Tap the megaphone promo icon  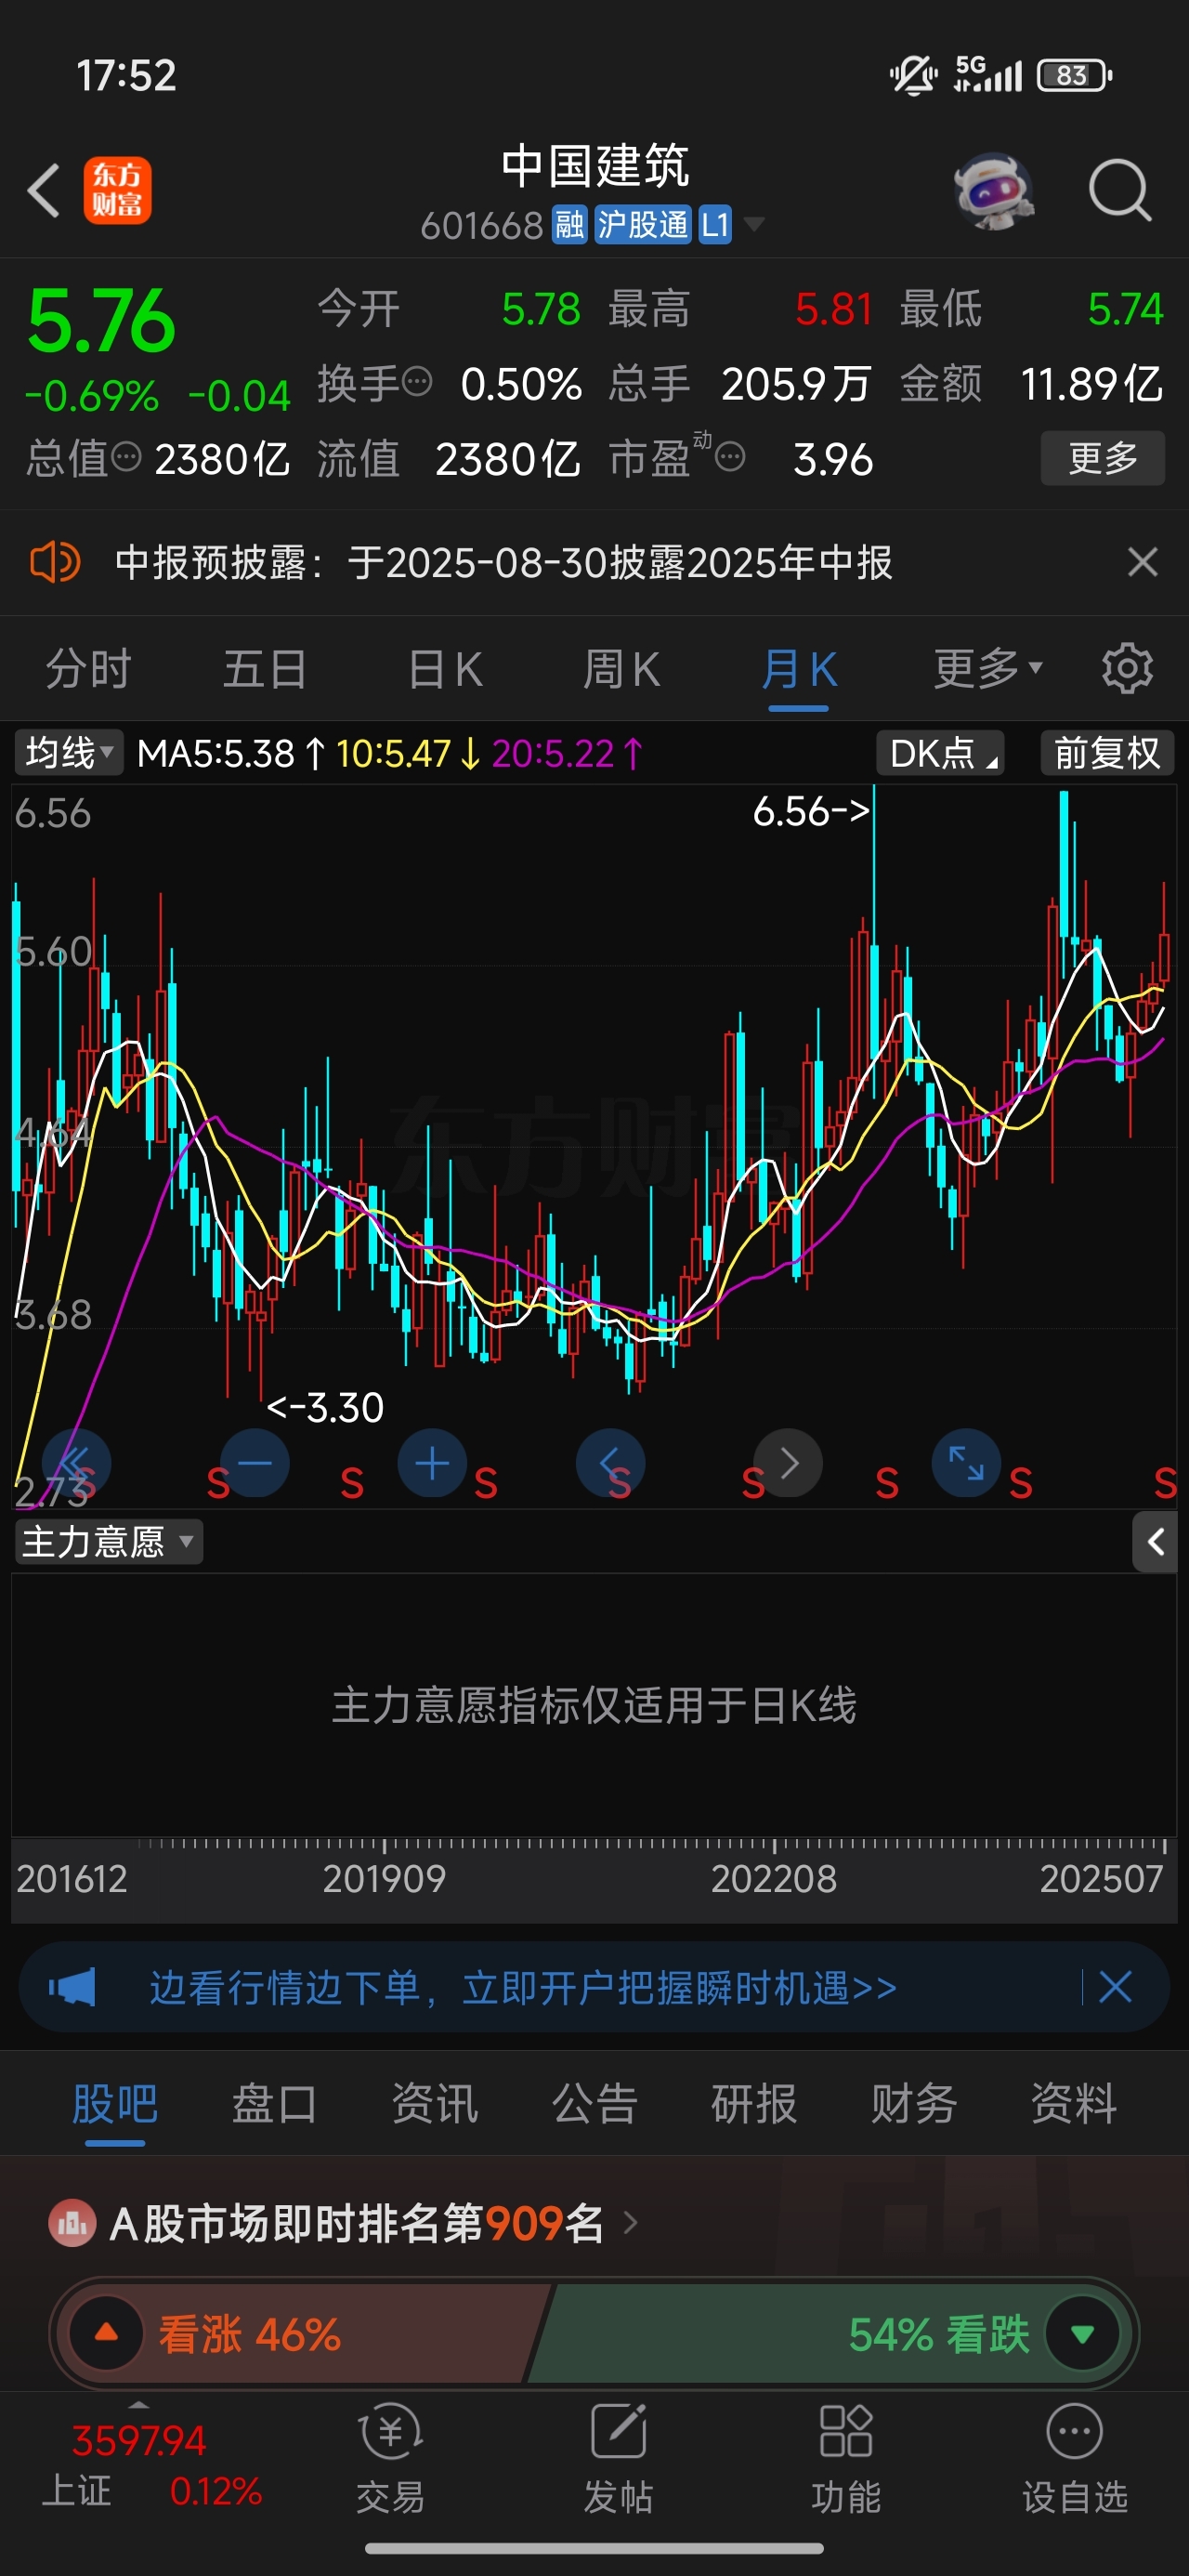(73, 1987)
